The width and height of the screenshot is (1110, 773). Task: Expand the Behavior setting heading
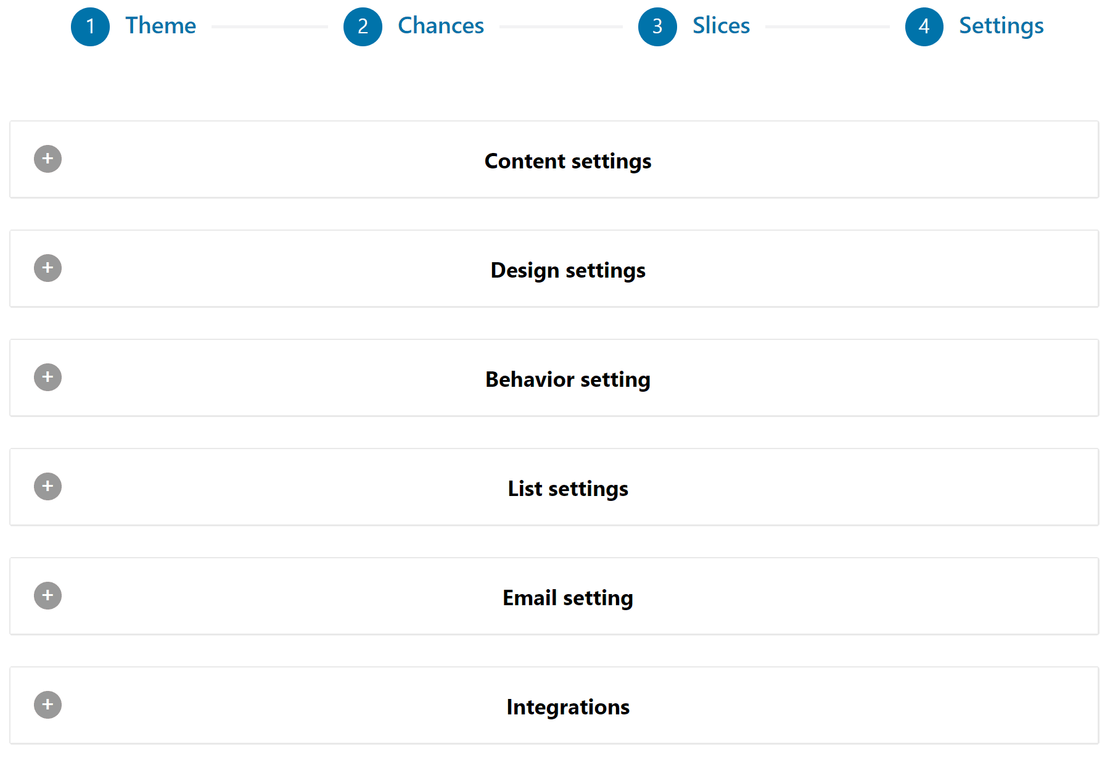point(567,379)
